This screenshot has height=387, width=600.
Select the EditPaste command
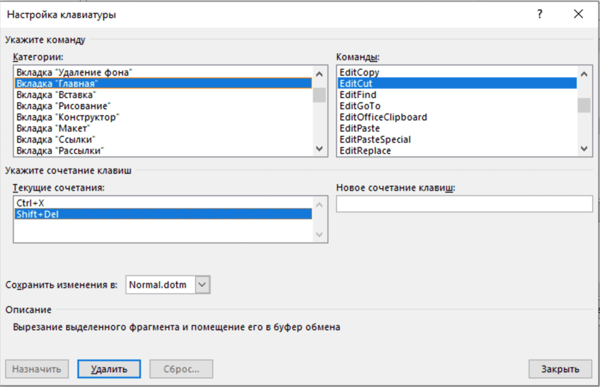(360, 128)
